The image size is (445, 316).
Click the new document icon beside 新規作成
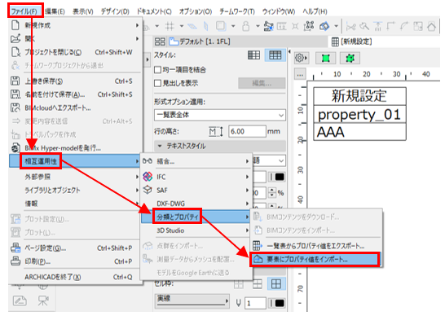point(15,25)
